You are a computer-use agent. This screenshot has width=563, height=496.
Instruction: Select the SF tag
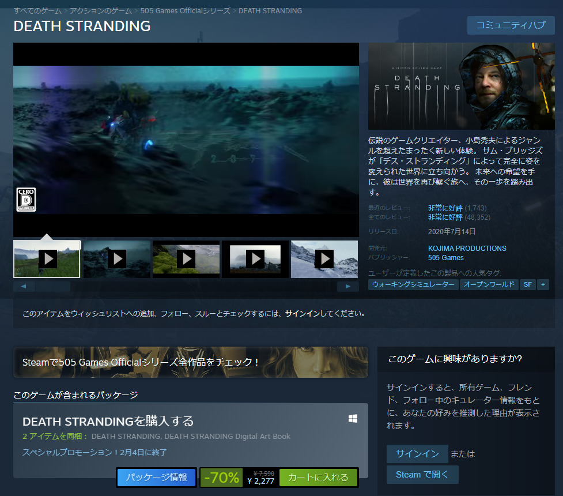[x=527, y=284]
